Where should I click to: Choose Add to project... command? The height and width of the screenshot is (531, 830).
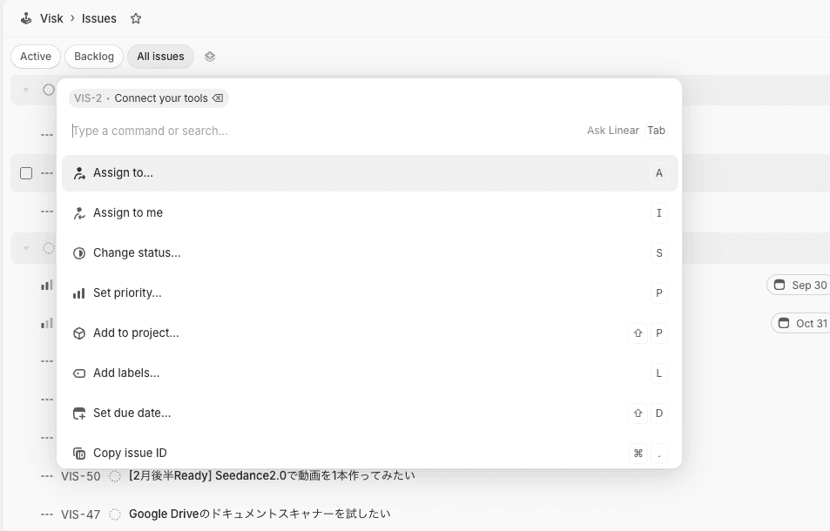pyautogui.click(x=370, y=333)
